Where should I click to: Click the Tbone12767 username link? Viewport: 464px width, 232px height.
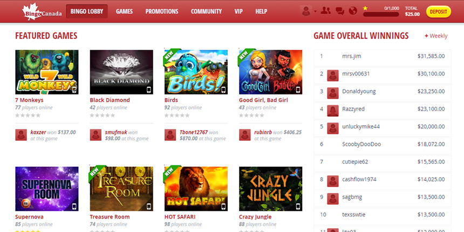coord(194,132)
